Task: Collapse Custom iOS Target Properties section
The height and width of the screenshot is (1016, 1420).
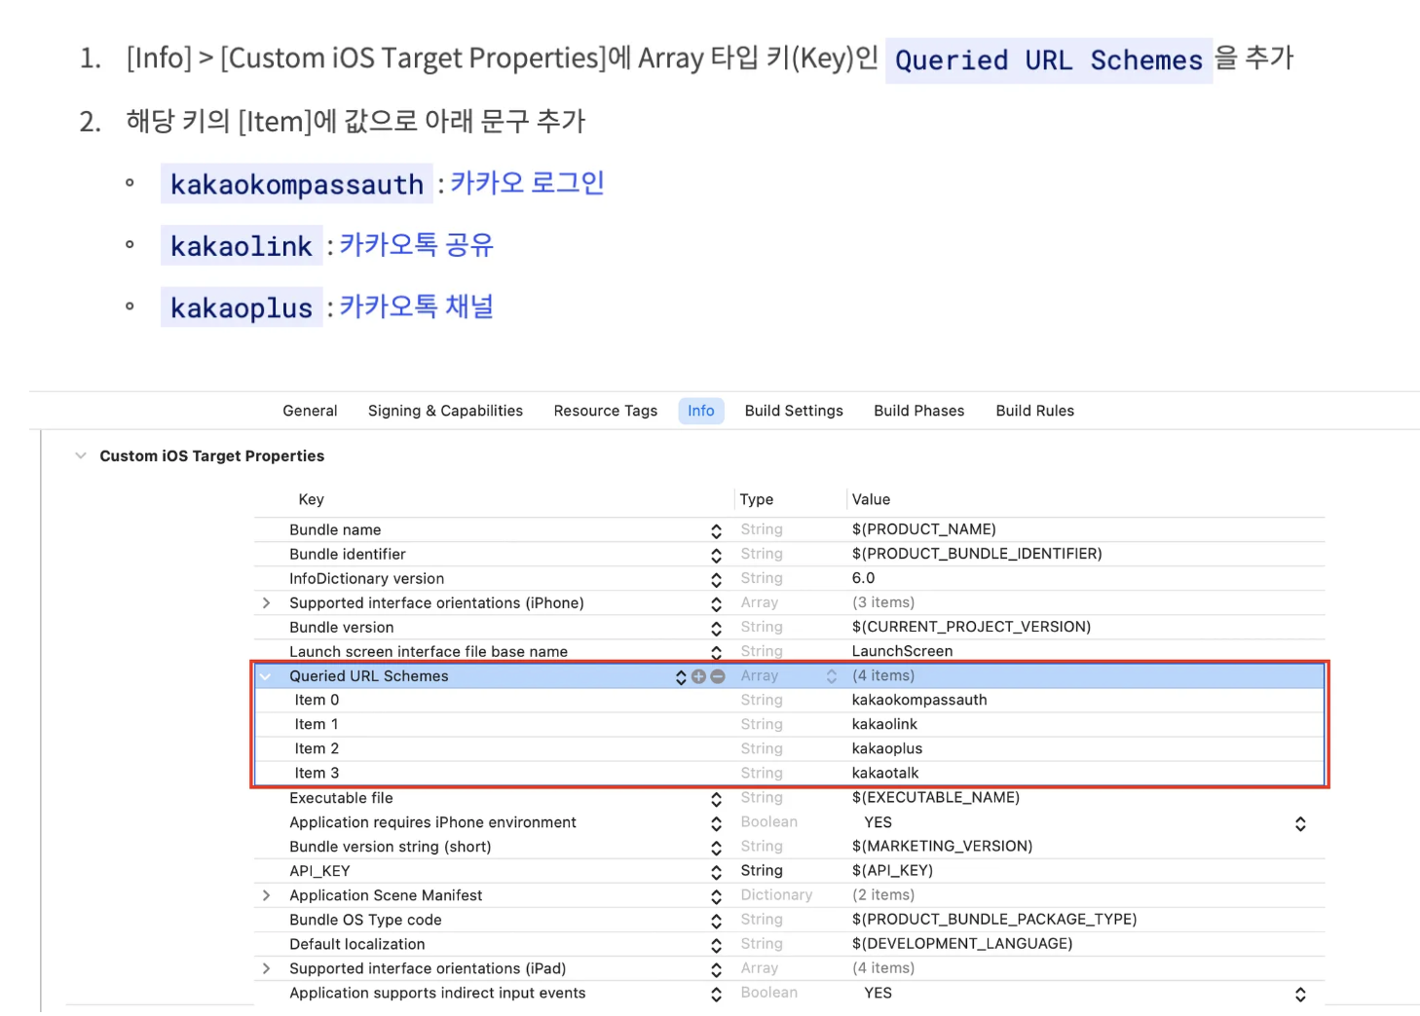Action: (81, 455)
